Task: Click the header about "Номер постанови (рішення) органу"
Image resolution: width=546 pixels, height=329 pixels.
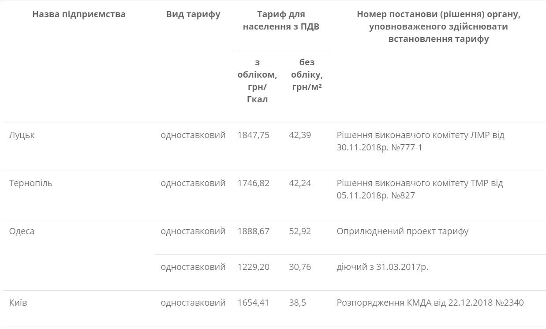Action: click(x=438, y=26)
